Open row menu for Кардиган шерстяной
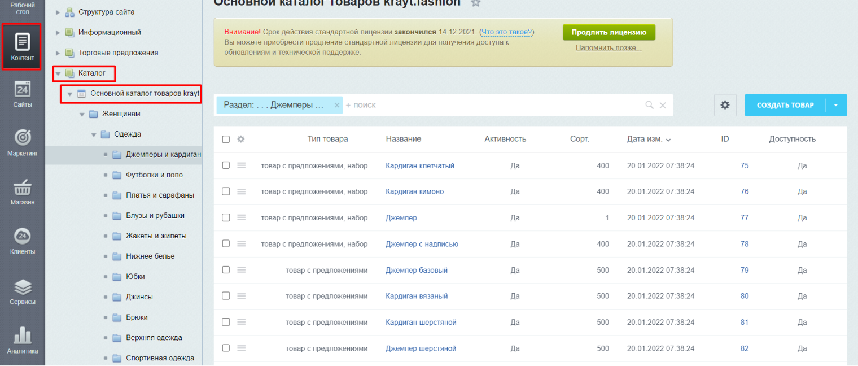The width and height of the screenshot is (858, 366). click(242, 322)
